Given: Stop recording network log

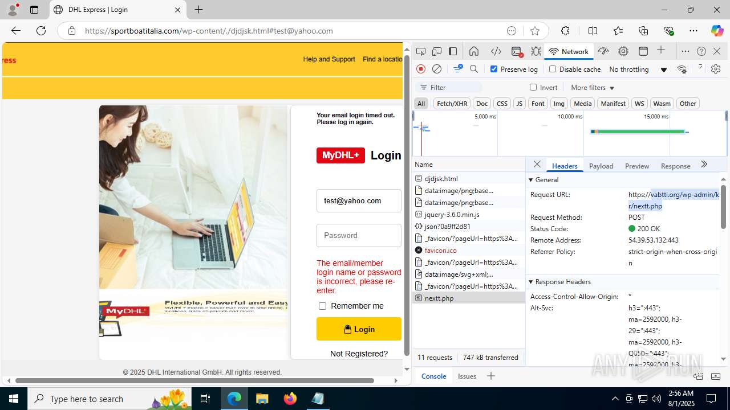Looking at the screenshot, I should [x=421, y=69].
